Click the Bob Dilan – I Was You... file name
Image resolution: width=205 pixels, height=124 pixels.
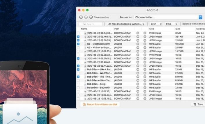tap(100, 80)
